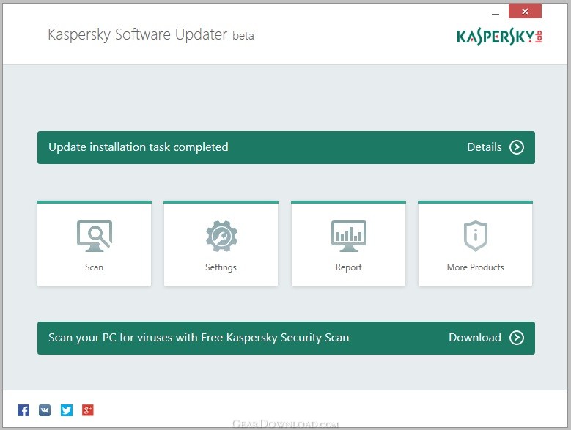Click the Details link text
The height and width of the screenshot is (430, 571).
click(x=485, y=147)
